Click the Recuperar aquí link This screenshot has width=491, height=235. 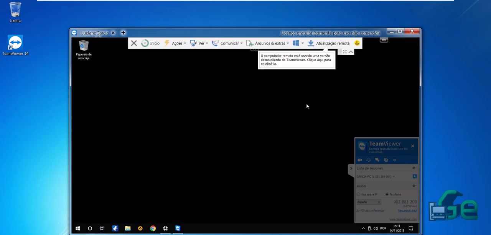click(407, 211)
